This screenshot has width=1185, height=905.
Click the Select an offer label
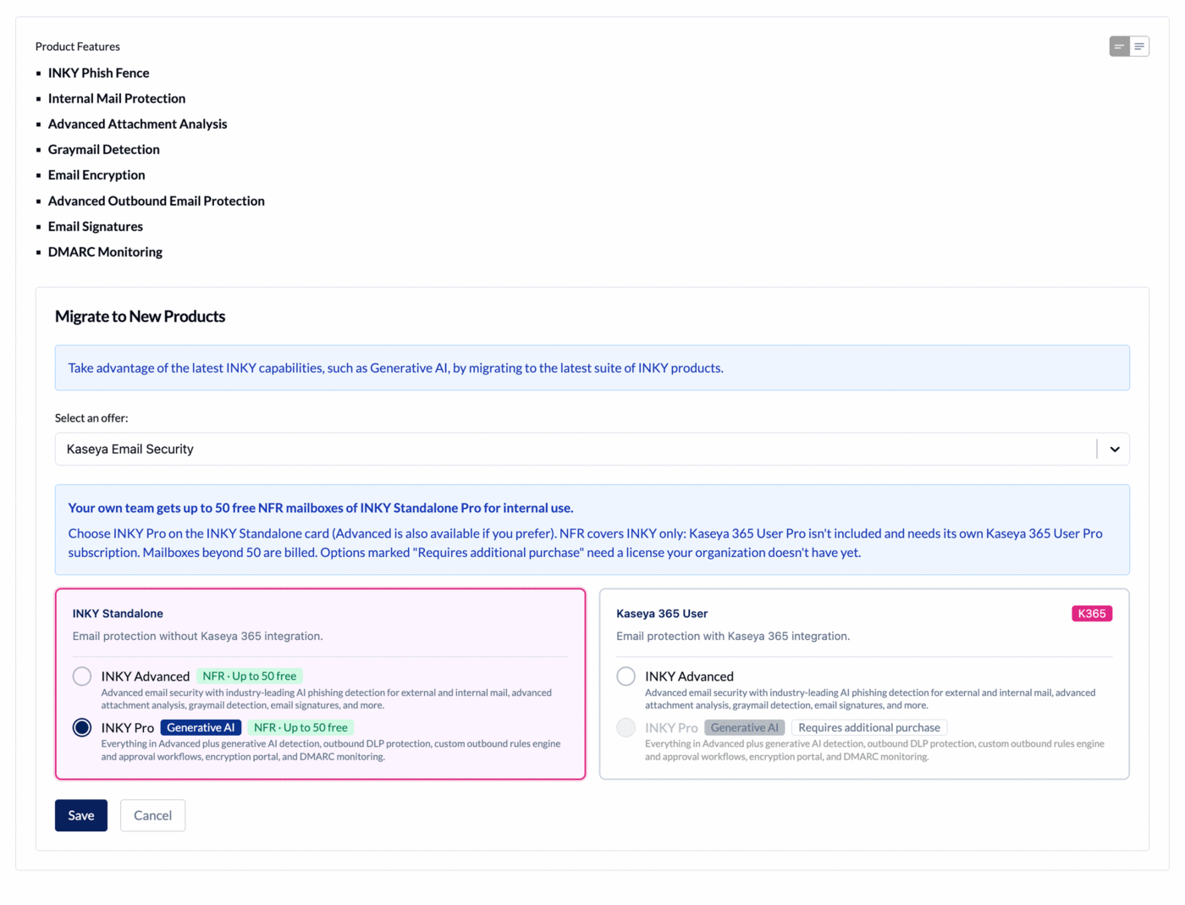click(91, 418)
